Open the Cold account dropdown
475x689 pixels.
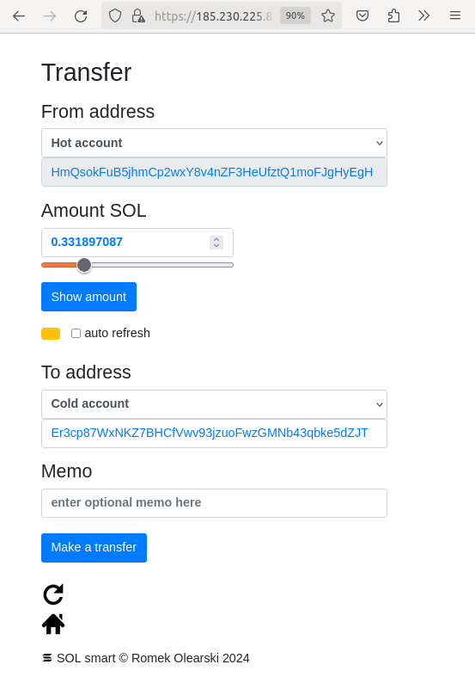214,403
